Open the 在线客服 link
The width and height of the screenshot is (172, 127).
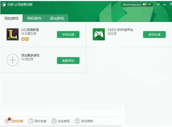64,121
